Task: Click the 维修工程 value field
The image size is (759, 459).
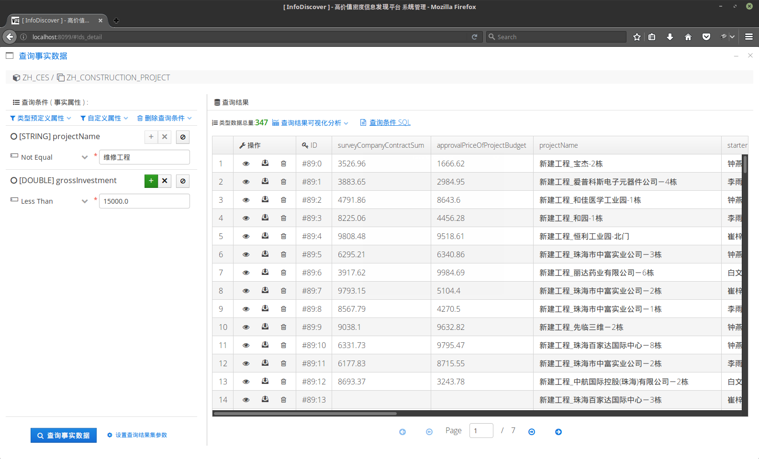Action: pyautogui.click(x=144, y=157)
